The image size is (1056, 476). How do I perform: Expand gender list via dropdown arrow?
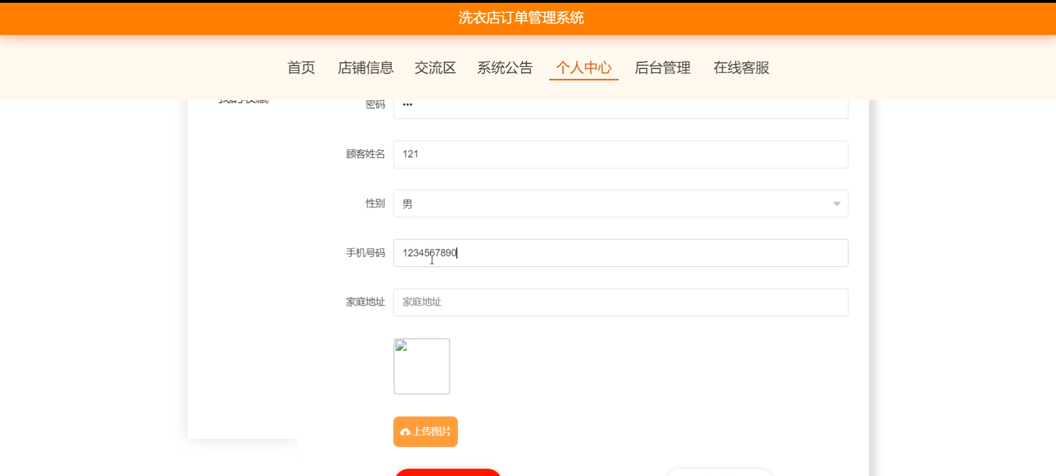click(836, 204)
